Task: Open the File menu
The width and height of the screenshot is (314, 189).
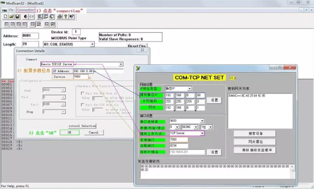Action: 11,10
